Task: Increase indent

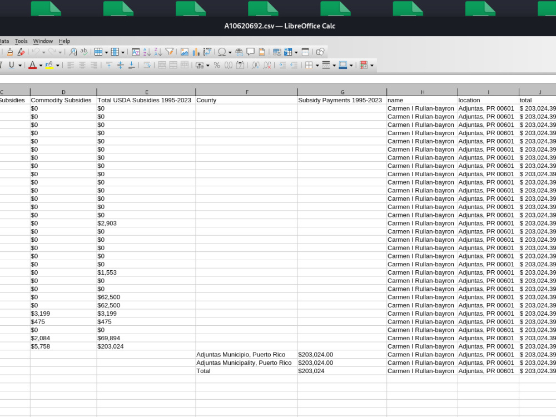Action: [282, 65]
